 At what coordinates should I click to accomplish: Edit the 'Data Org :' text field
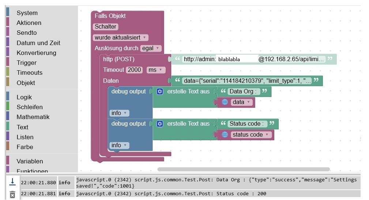tap(244, 91)
